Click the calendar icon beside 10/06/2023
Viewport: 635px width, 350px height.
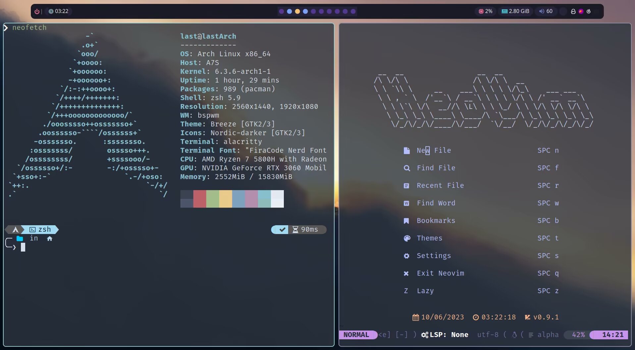click(x=415, y=317)
